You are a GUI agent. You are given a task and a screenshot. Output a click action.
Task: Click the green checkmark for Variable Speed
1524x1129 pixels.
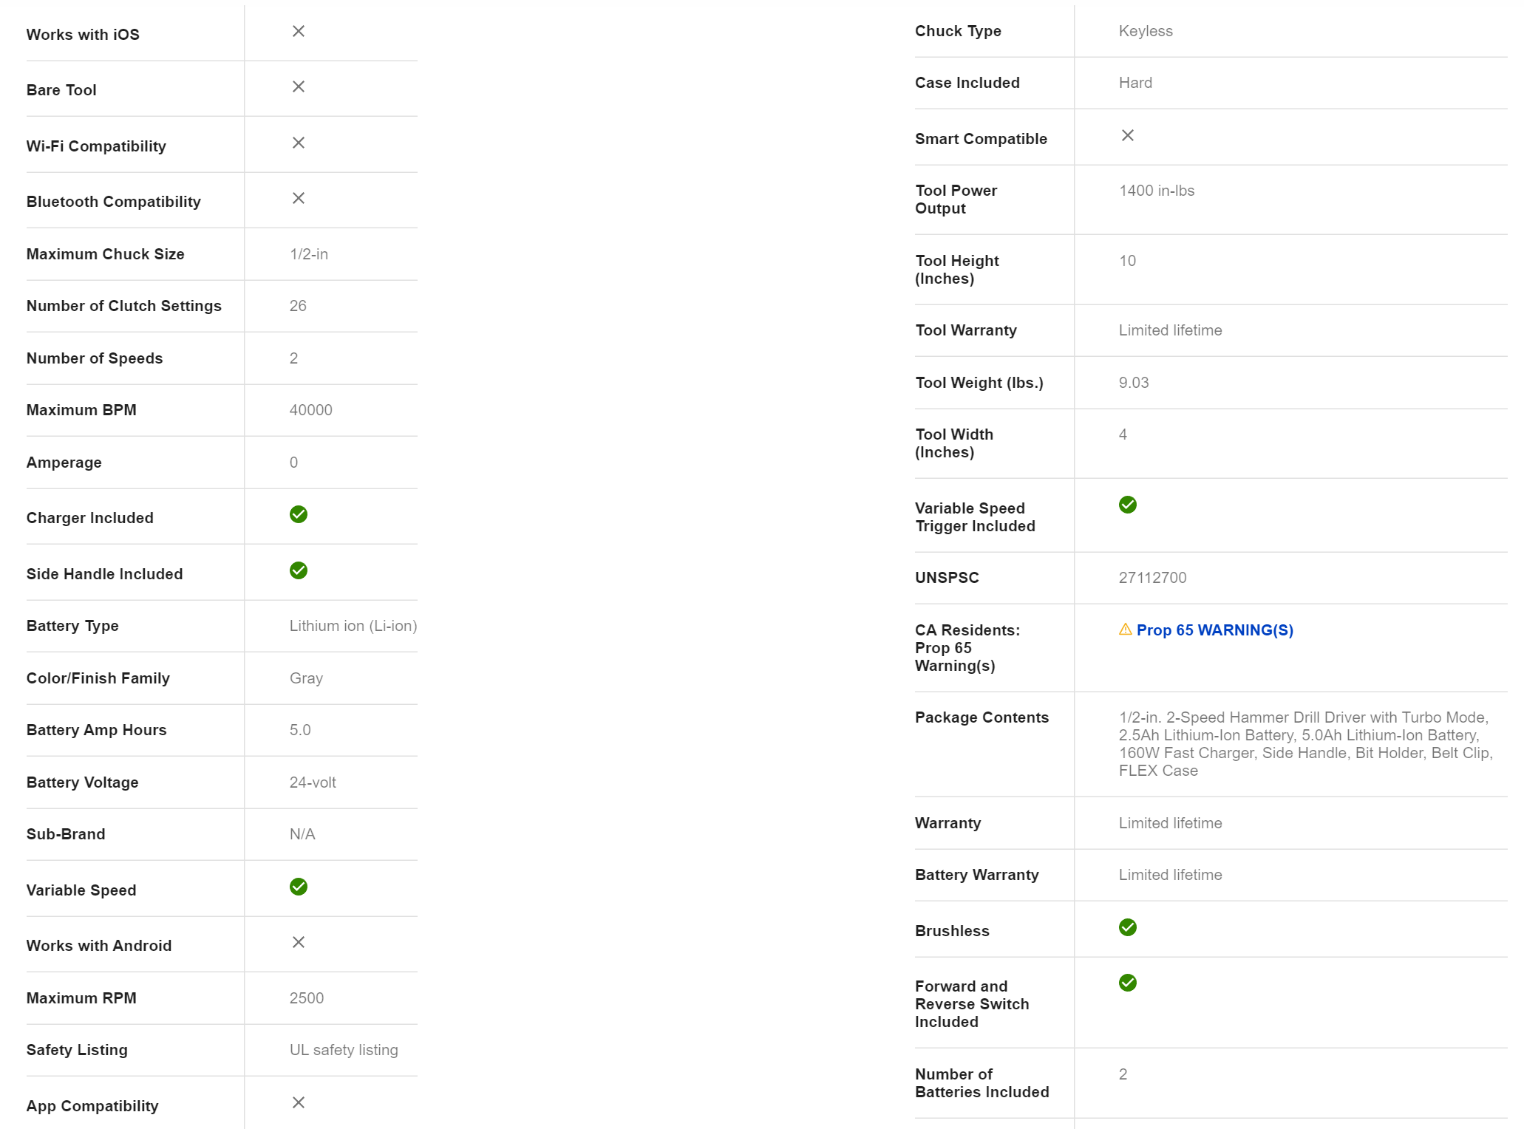tap(299, 887)
